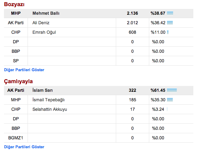The height and width of the screenshot is (155, 197).
Task: Open Diğer Partileri Göster link under Çamlıyayla
Action: point(24,147)
